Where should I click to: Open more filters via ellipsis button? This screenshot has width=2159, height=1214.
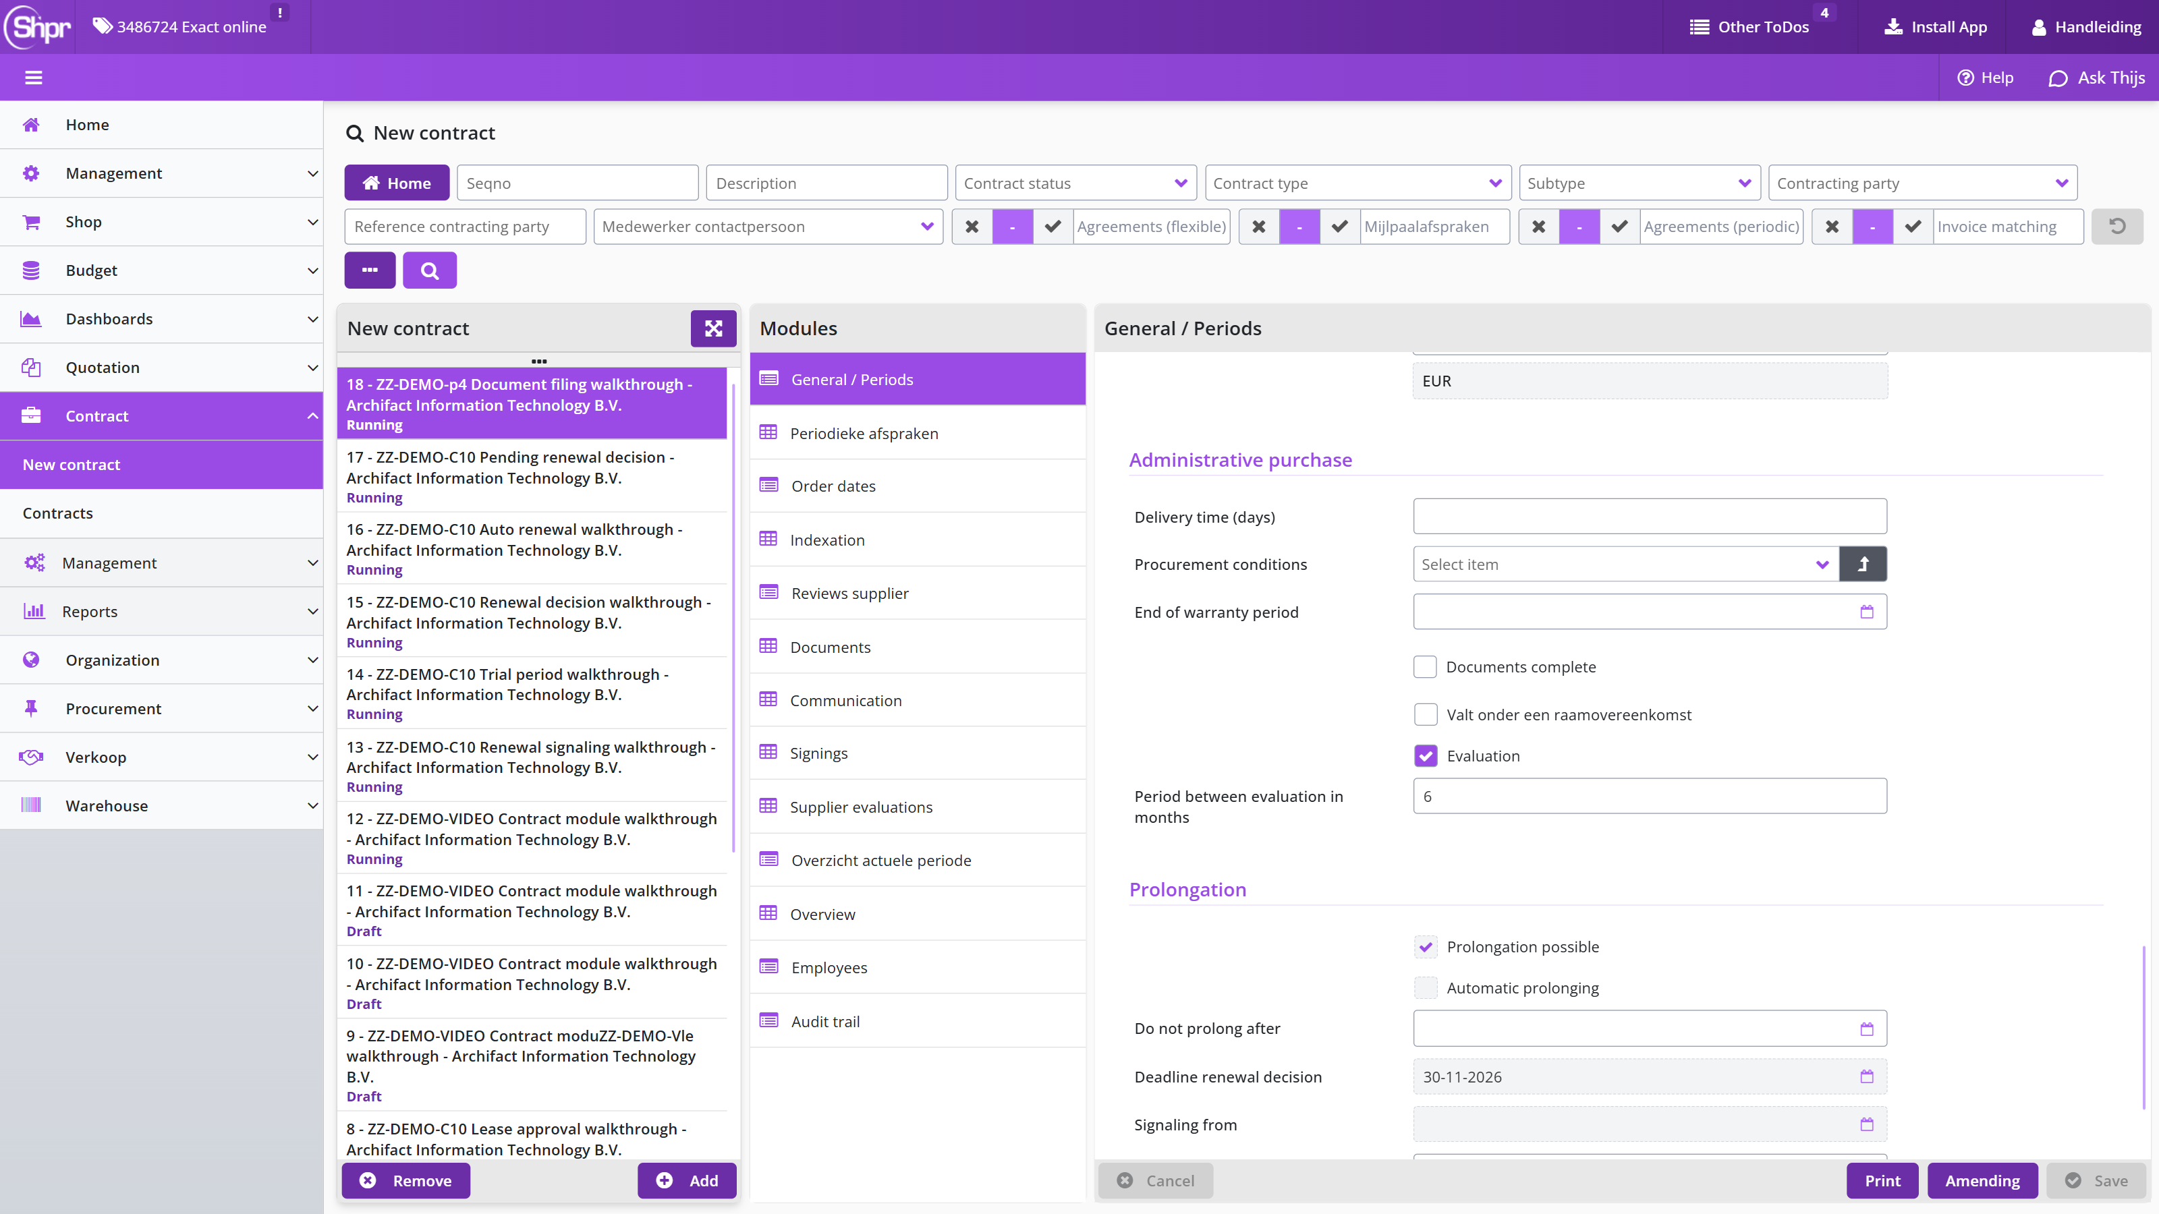tap(370, 270)
